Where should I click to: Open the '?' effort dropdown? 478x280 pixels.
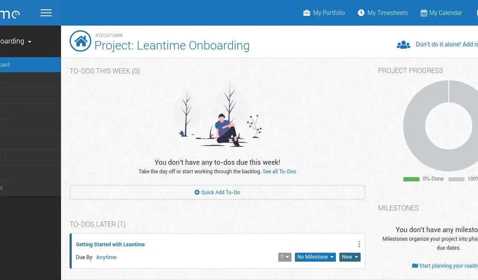click(x=285, y=257)
